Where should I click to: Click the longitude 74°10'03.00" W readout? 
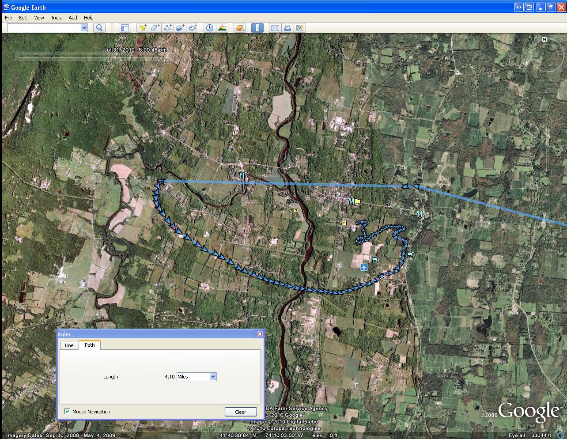284,435
